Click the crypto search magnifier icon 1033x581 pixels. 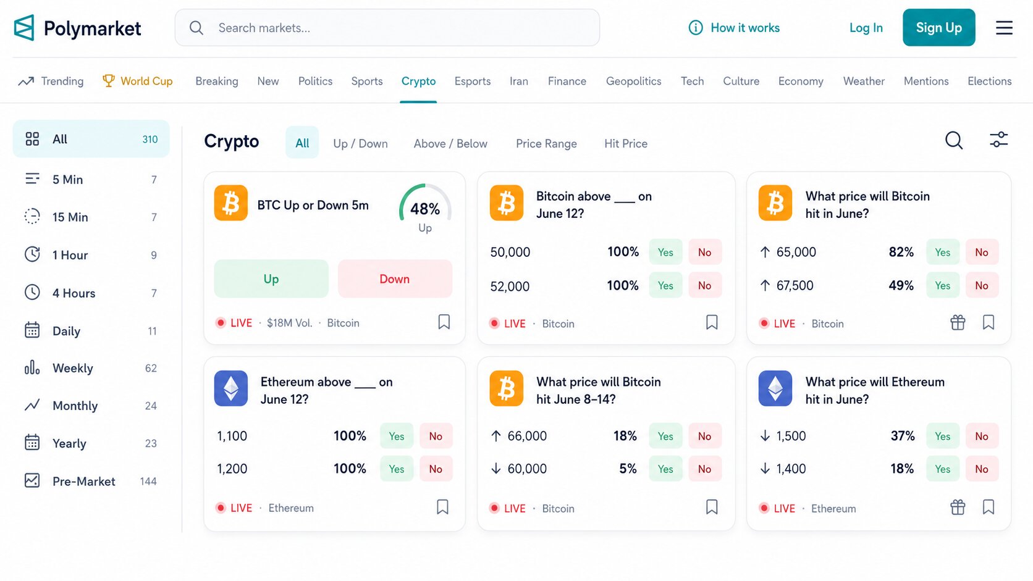pyautogui.click(x=954, y=141)
